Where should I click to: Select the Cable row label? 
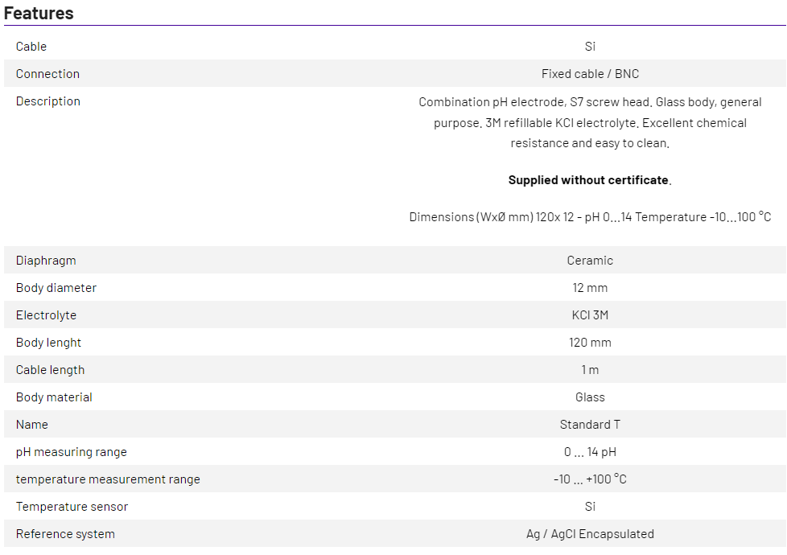[31, 47]
